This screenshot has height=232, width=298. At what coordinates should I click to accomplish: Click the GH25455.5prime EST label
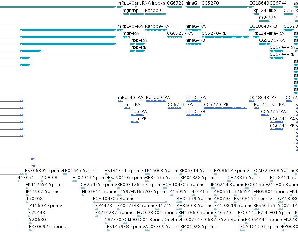(x=99, y=184)
